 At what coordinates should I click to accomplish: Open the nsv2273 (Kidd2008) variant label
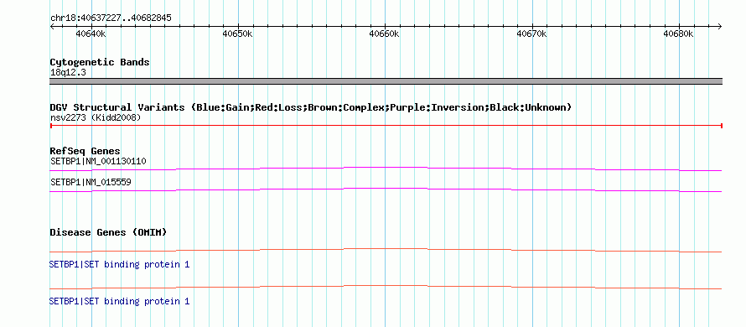click(x=96, y=117)
